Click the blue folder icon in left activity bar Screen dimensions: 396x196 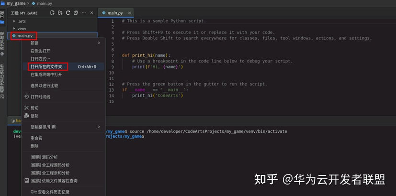pos(2,22)
